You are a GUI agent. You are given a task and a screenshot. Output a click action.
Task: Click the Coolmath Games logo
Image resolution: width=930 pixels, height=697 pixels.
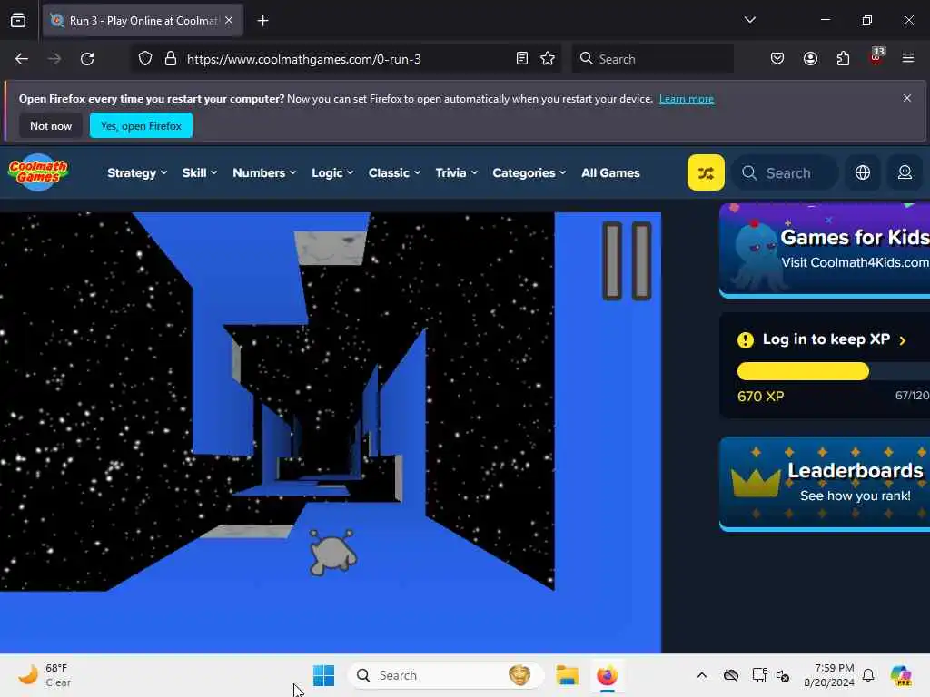pos(38,172)
